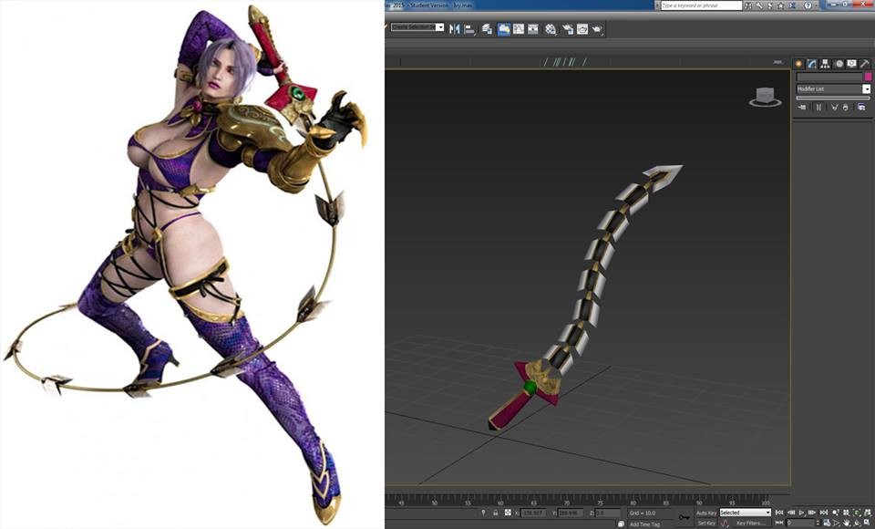Switch to the Utilities hammer tab

(x=865, y=64)
